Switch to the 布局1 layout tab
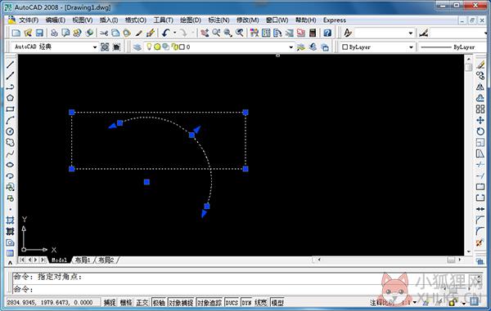 point(83,260)
